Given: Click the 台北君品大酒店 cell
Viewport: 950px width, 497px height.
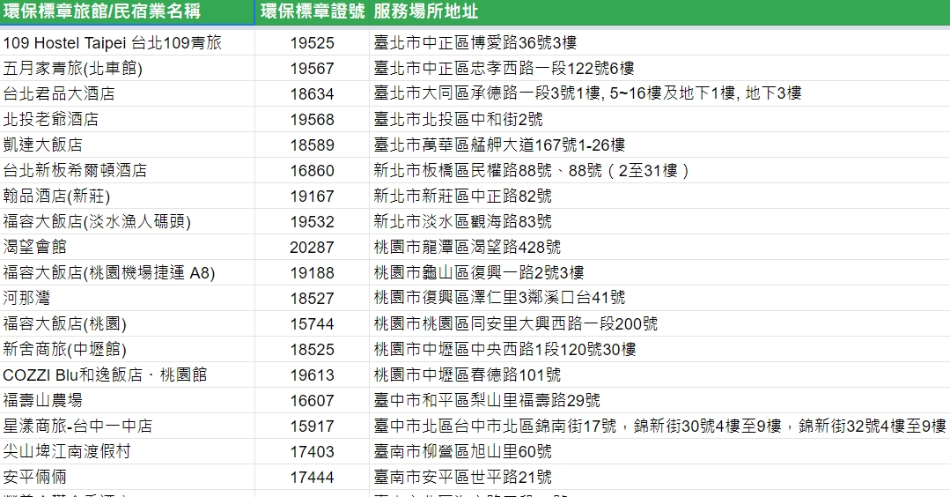Looking at the screenshot, I should tap(128, 93).
